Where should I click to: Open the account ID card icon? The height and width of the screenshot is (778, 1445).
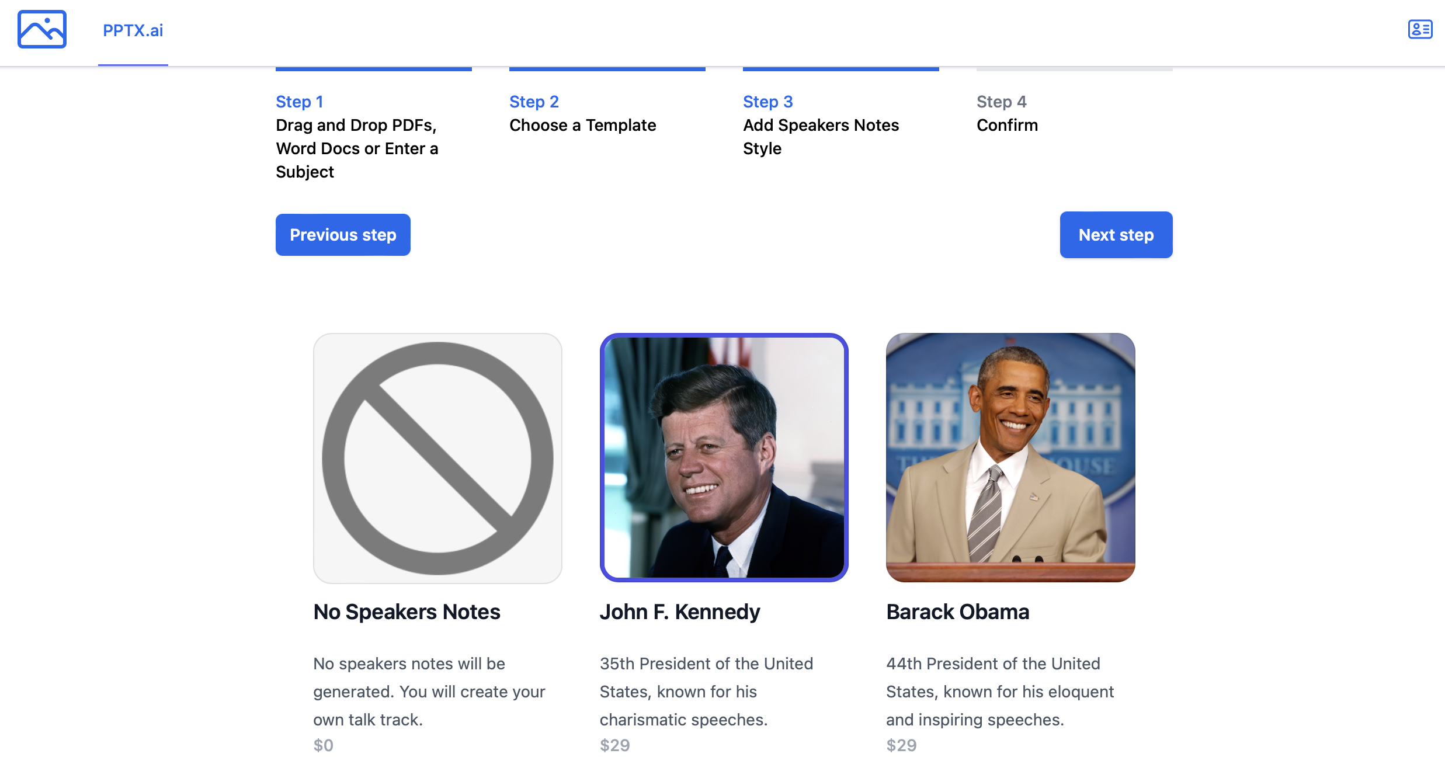click(x=1420, y=29)
